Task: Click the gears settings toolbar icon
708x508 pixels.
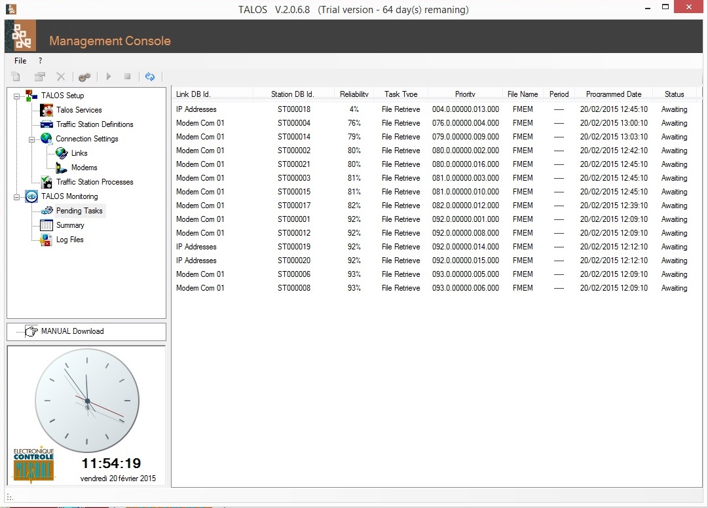Action: [x=84, y=77]
